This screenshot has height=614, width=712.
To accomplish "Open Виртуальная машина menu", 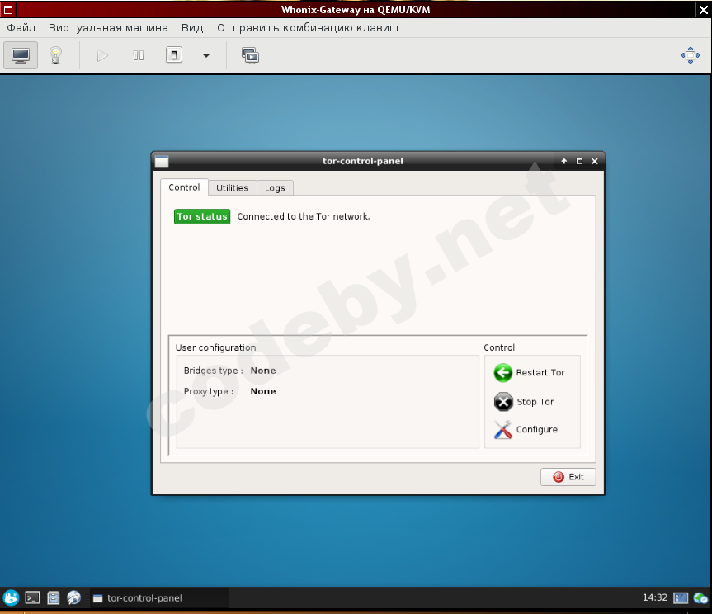I will coord(108,28).
